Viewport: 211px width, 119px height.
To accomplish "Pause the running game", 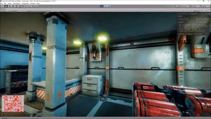I will point(105,6).
